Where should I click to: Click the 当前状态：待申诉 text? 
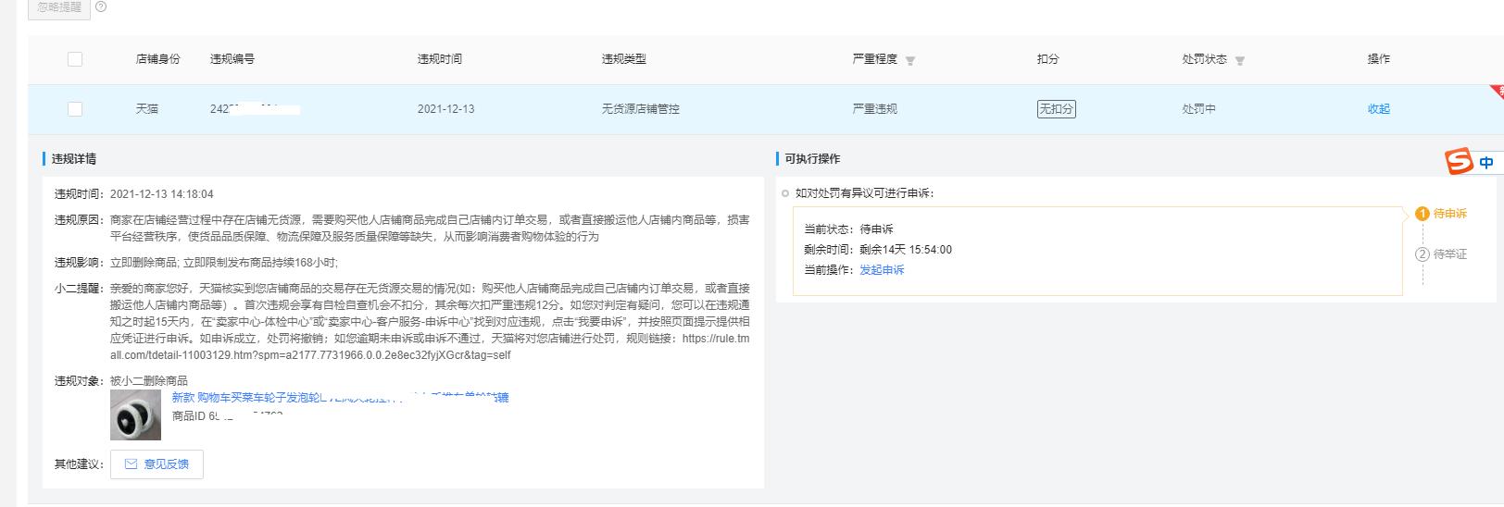point(849,229)
